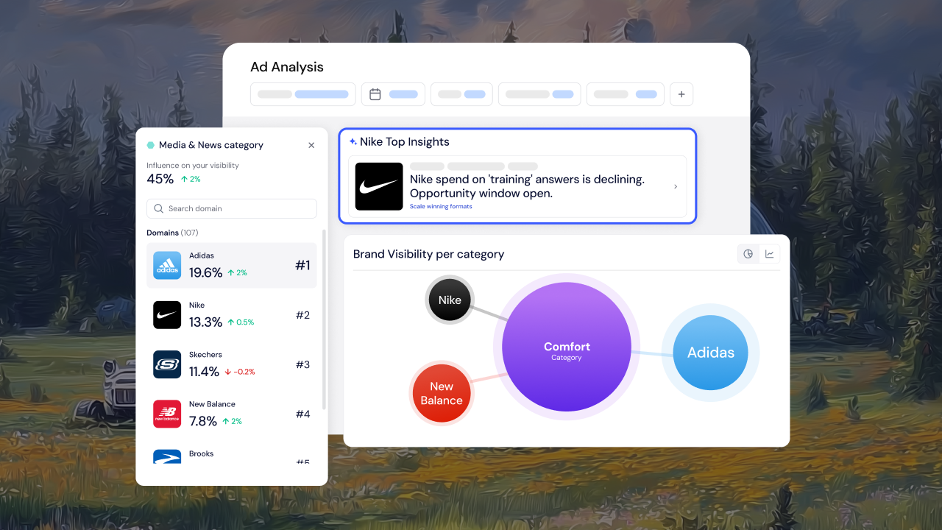Viewport: 942px width, 530px height.
Task: Select the New Balance logo in the domains list
Action: click(167, 414)
